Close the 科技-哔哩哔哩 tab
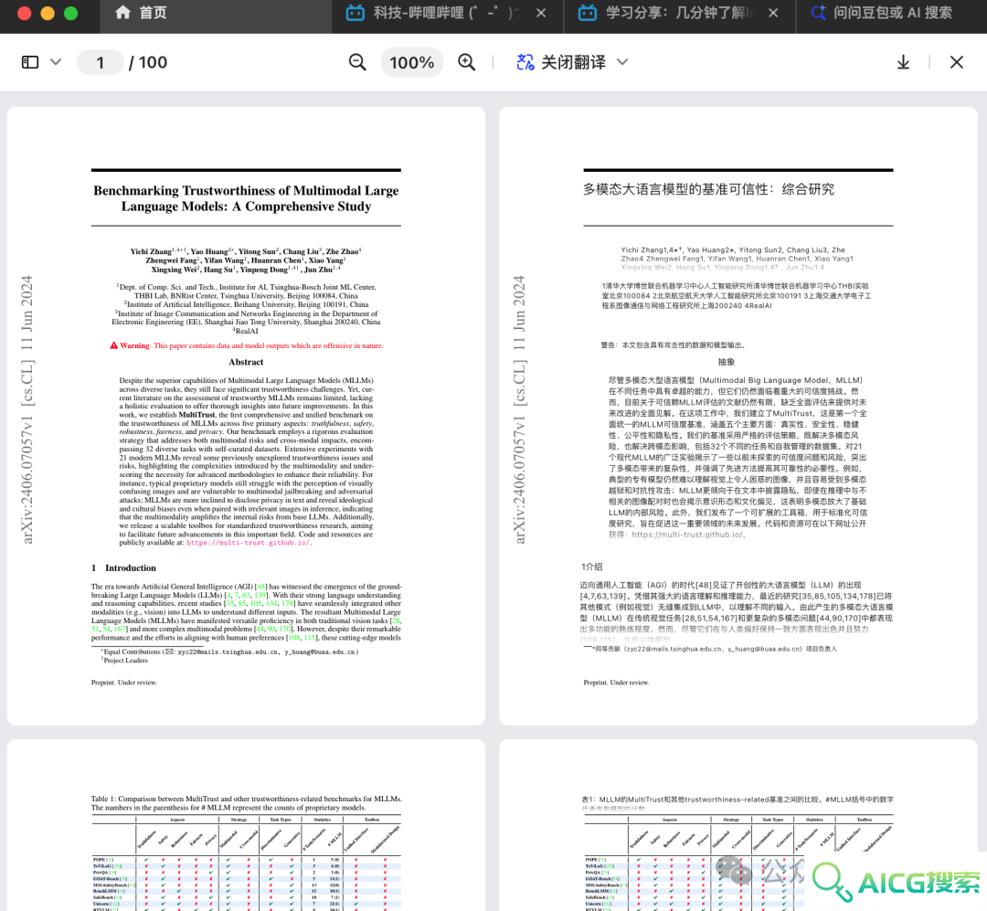987x911 pixels. point(541,13)
